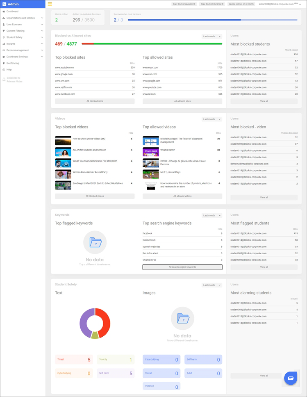Click the Recovered vs Lost devices progress bar

tap(213, 20)
